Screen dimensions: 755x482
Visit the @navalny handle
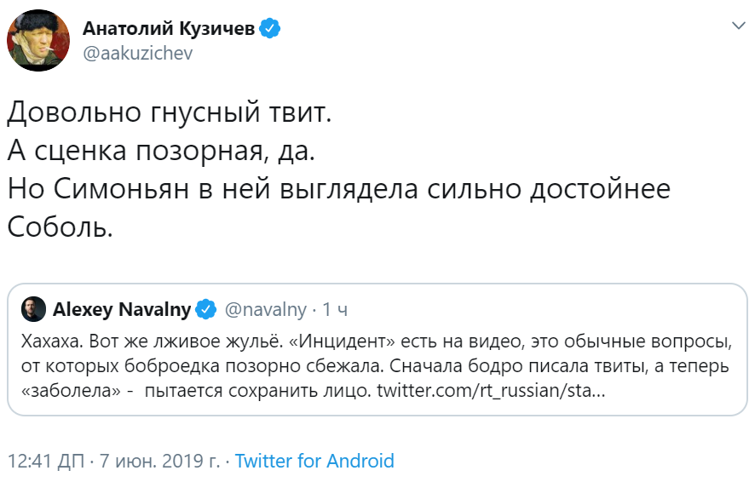pyautogui.click(x=264, y=310)
